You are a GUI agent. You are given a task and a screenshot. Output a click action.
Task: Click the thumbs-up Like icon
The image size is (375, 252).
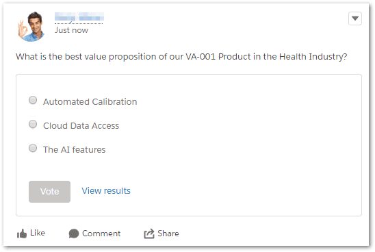(x=22, y=234)
